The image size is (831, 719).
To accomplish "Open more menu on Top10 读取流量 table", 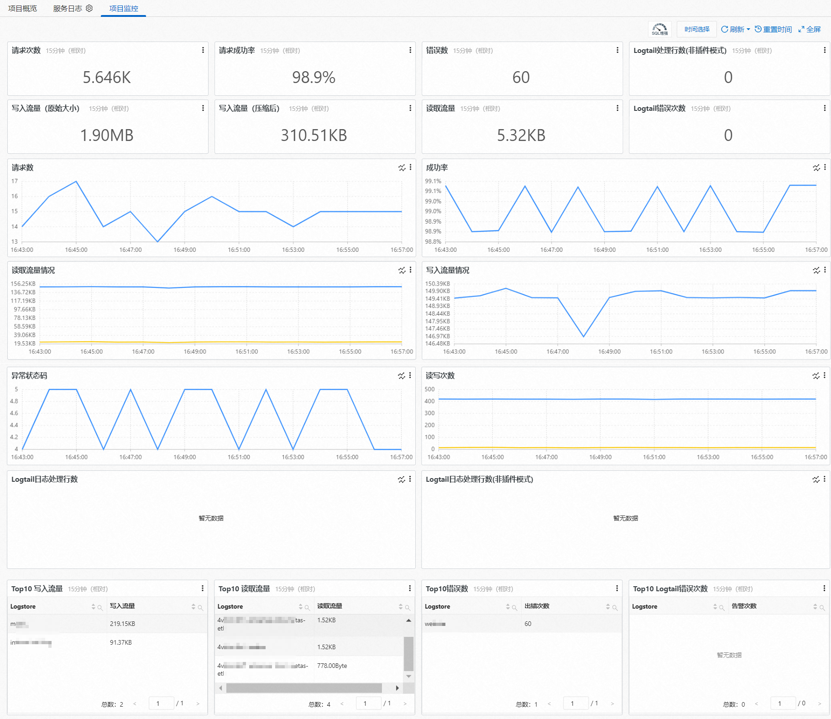I will click(410, 589).
